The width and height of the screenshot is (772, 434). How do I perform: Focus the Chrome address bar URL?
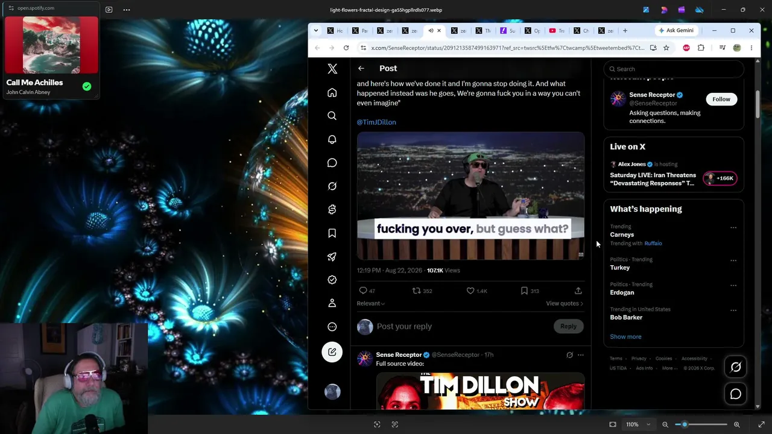[x=508, y=48]
